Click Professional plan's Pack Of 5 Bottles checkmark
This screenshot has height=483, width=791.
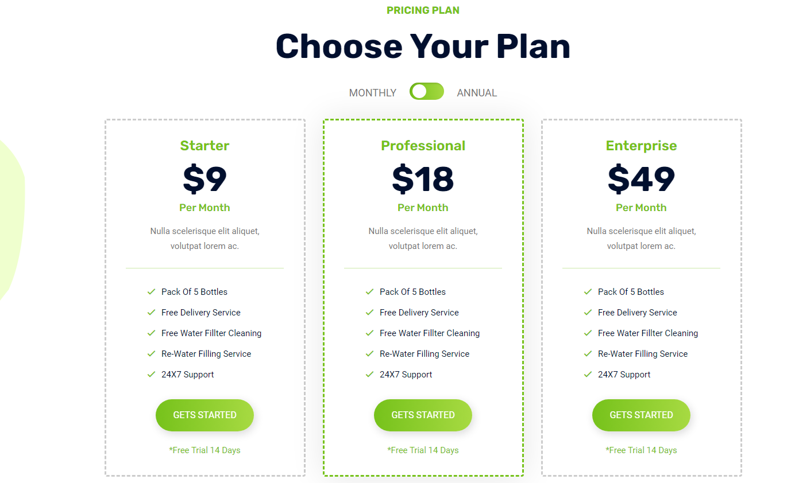coord(370,292)
